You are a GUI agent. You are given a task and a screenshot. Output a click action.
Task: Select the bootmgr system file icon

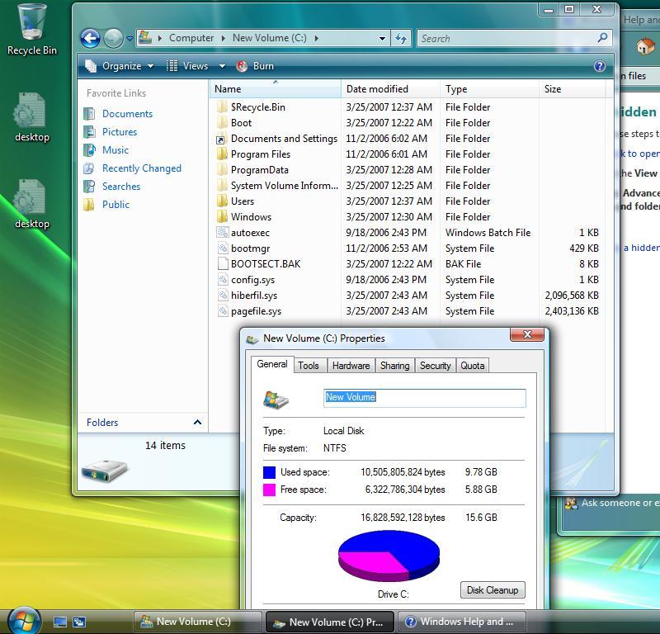click(222, 248)
